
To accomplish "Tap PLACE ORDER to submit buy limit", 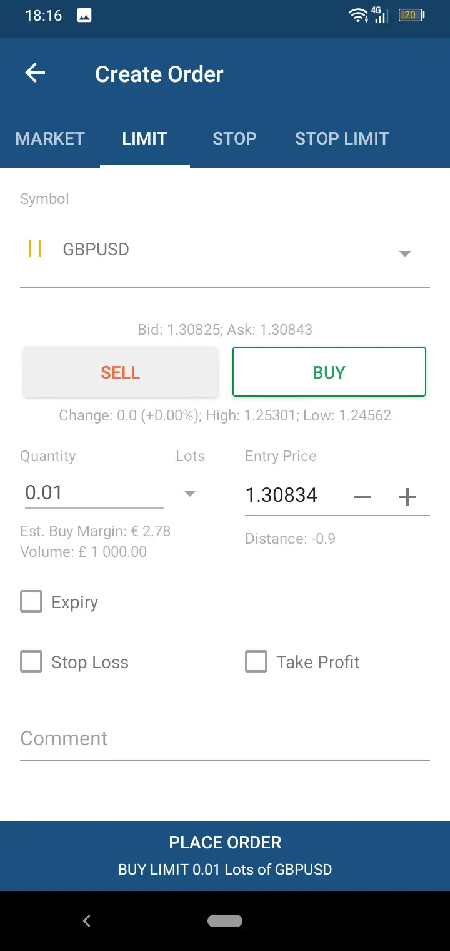I will [x=225, y=855].
